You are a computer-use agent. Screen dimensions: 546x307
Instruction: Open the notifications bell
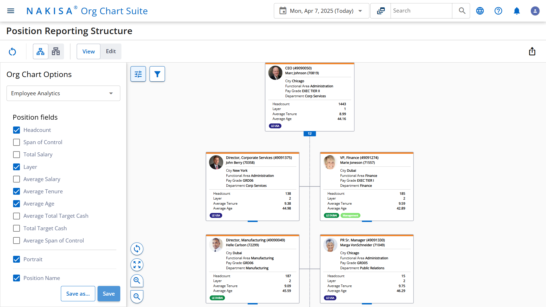(x=517, y=11)
